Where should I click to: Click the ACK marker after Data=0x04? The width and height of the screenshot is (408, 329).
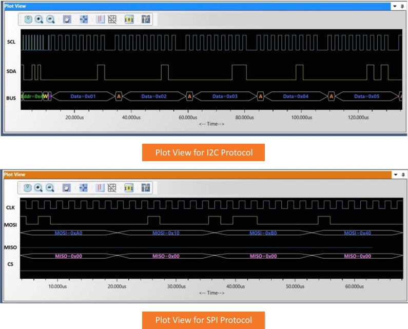pos(331,96)
